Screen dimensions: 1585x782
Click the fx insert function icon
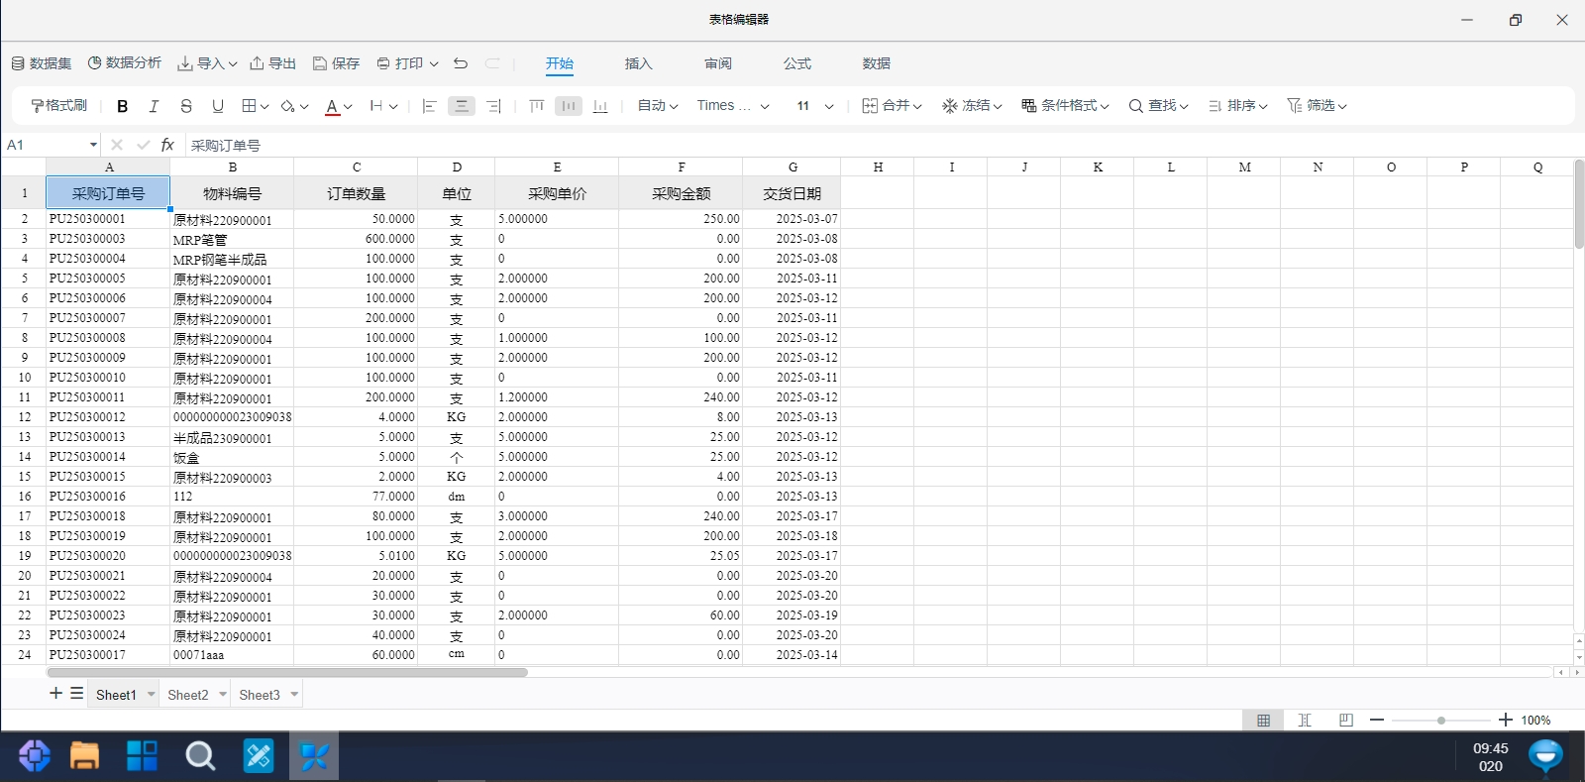(x=167, y=145)
